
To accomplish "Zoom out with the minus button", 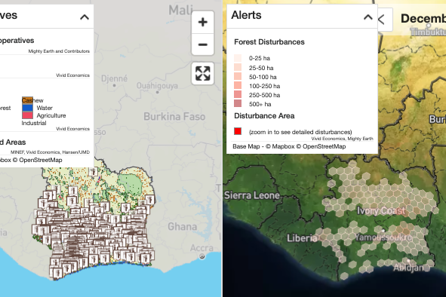I will [202, 44].
